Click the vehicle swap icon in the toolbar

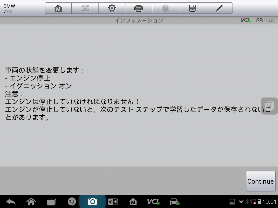85,8
